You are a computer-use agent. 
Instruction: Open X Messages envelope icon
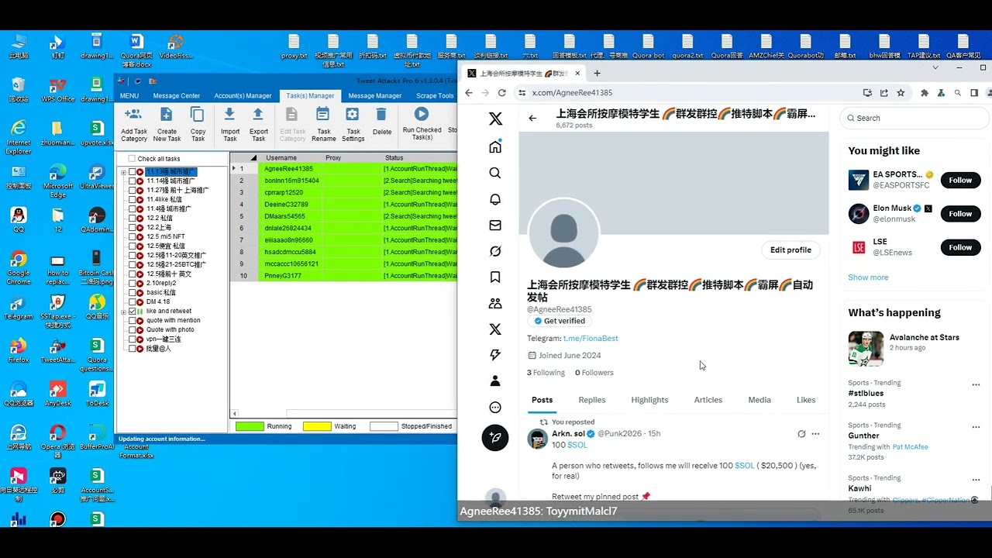pyautogui.click(x=495, y=226)
